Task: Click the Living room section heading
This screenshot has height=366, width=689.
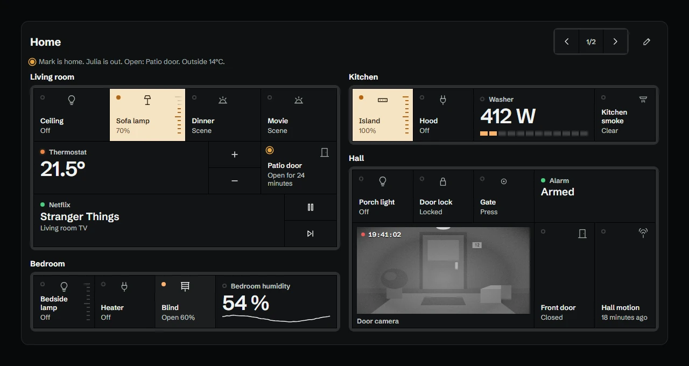Action: [52, 77]
